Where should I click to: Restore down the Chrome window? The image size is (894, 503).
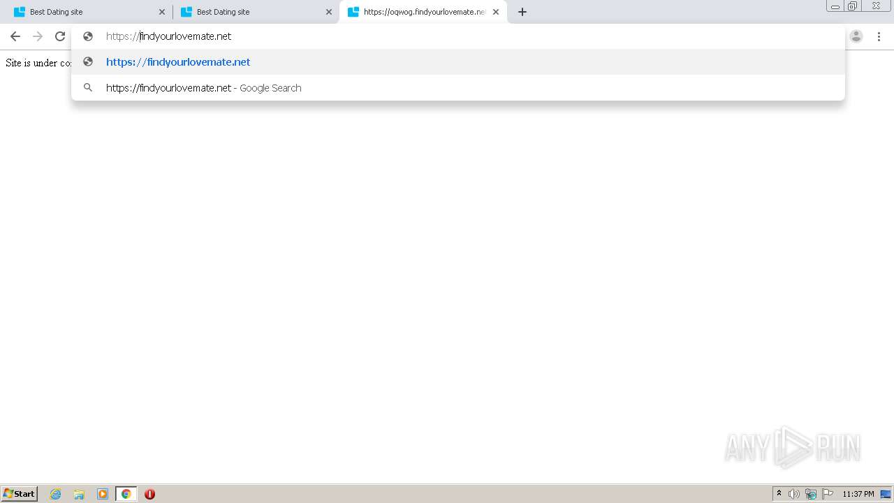pyautogui.click(x=853, y=6)
